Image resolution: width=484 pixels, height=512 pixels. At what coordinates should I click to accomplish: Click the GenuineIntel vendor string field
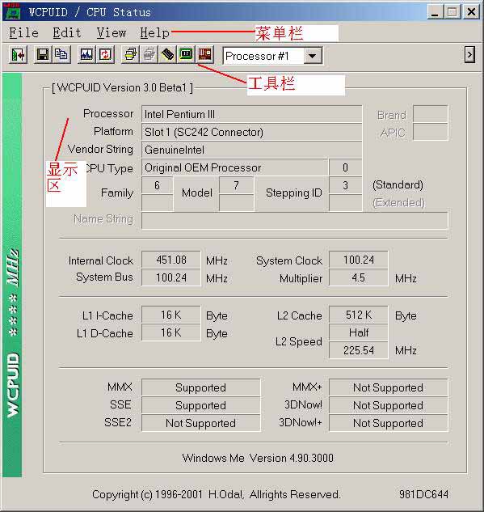(252, 150)
